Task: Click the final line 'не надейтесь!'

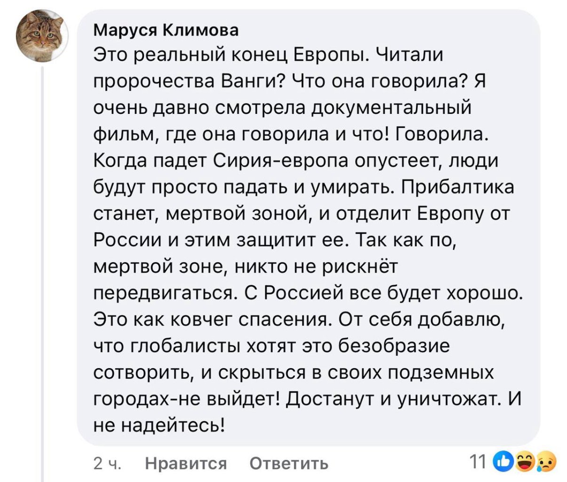Action: click(x=160, y=426)
